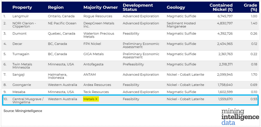Click the Grade (%) column header
This screenshot has width=261, height=127.
coord(250,7)
